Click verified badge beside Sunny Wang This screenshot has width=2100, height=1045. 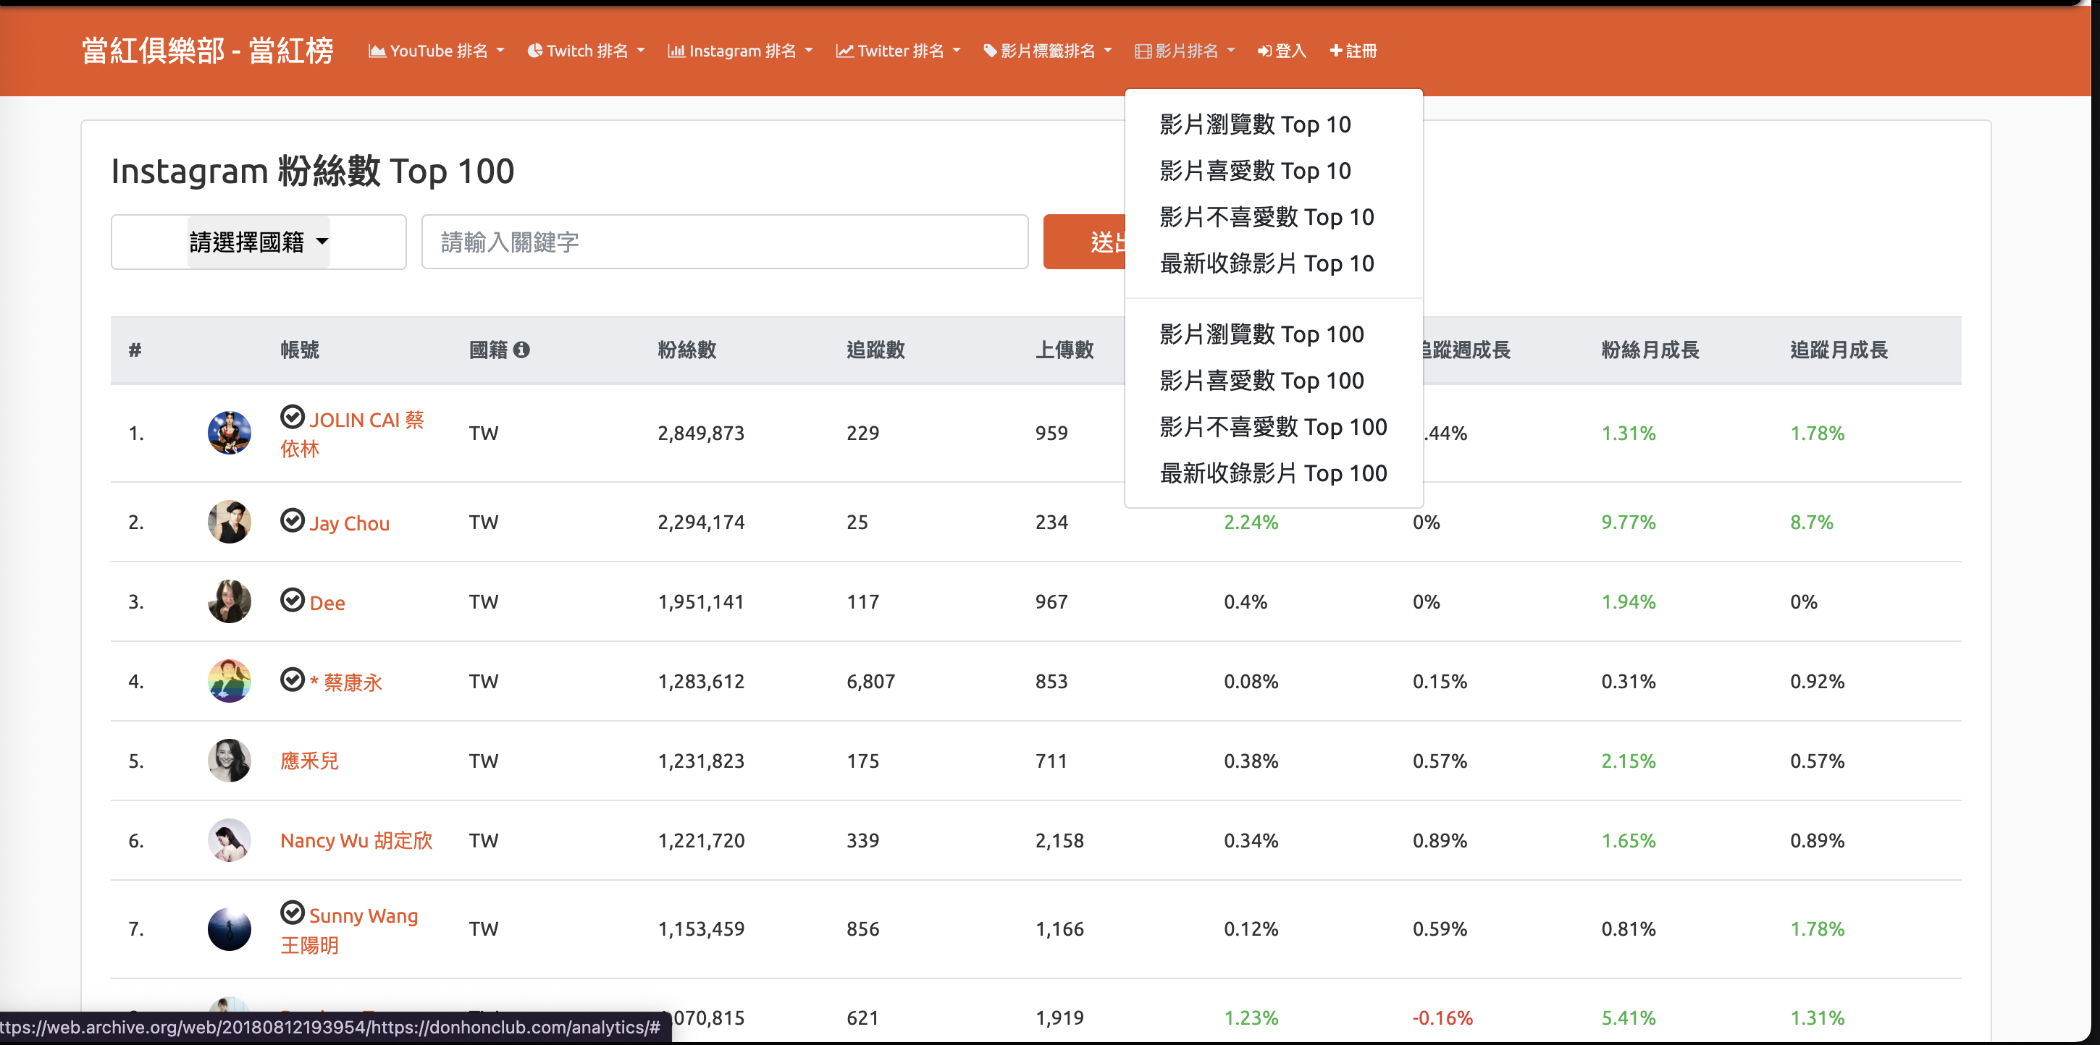(x=292, y=913)
